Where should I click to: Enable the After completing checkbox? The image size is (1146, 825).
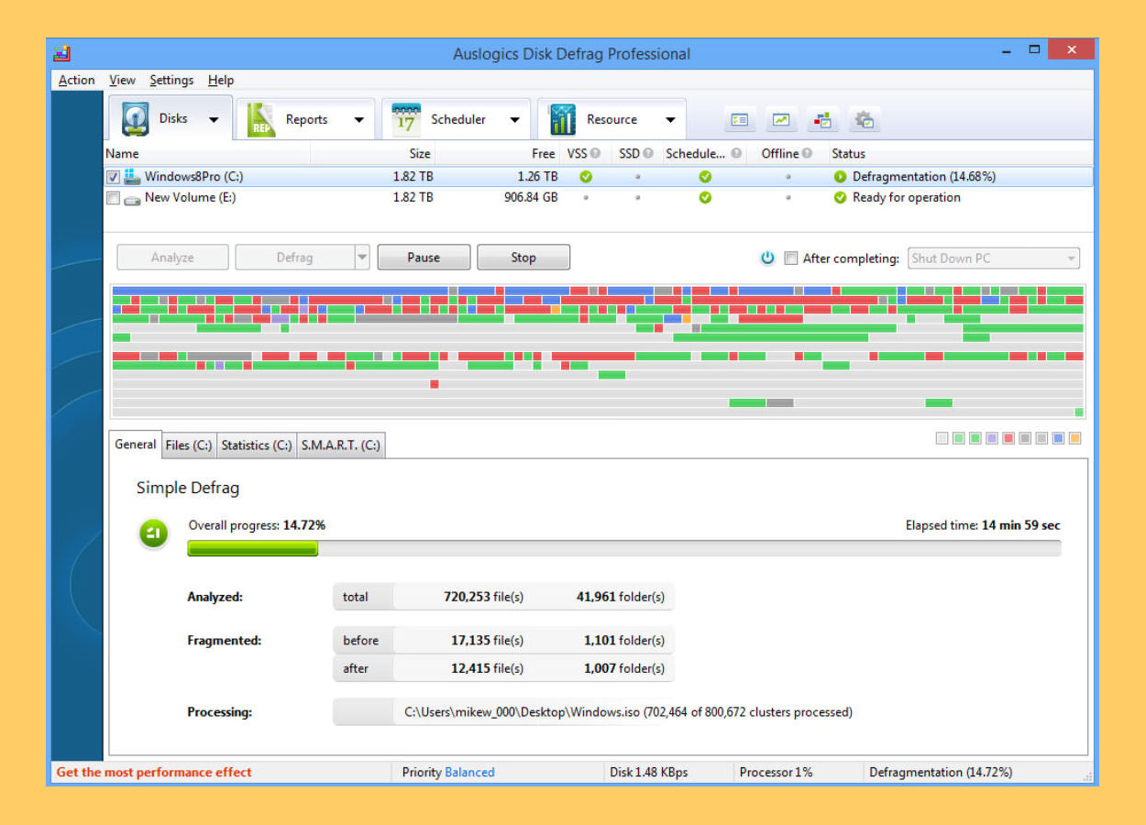tap(791, 258)
